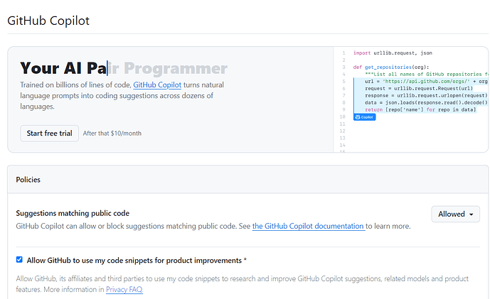
Task: Open the GitHub Copilot link in the intro text
Action: 157,85
